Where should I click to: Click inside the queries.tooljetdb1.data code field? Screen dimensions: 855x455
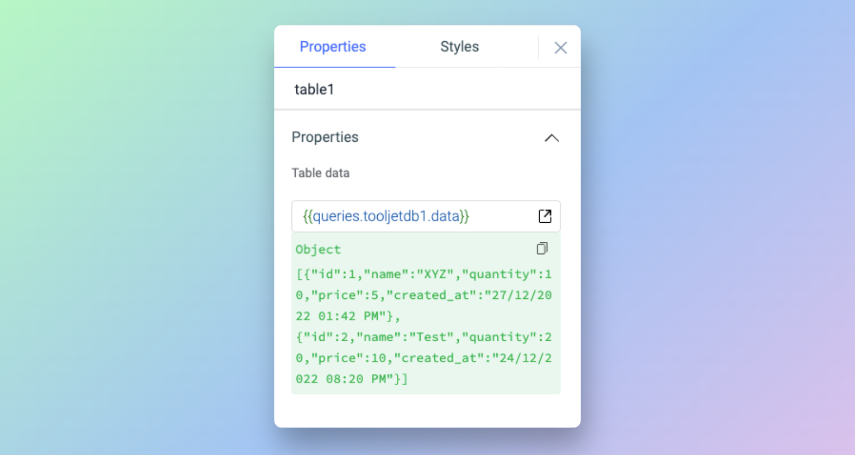(386, 216)
